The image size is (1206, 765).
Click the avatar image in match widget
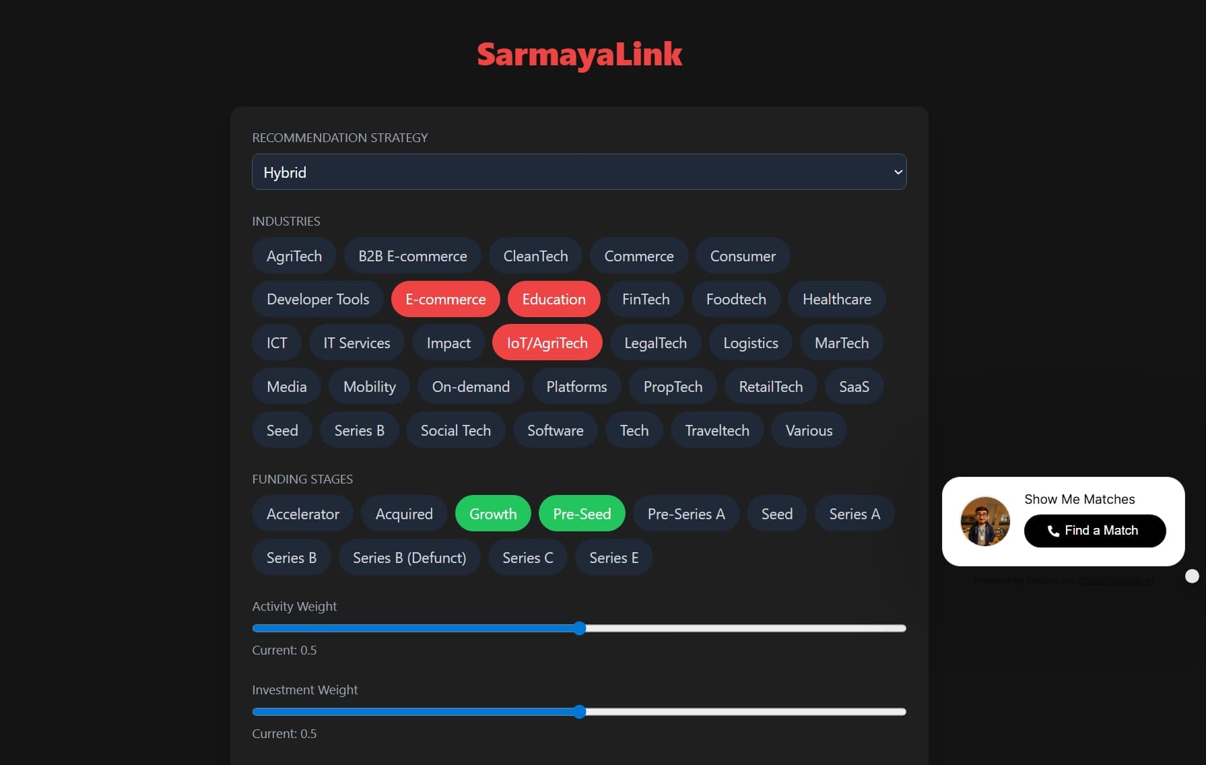(x=985, y=521)
